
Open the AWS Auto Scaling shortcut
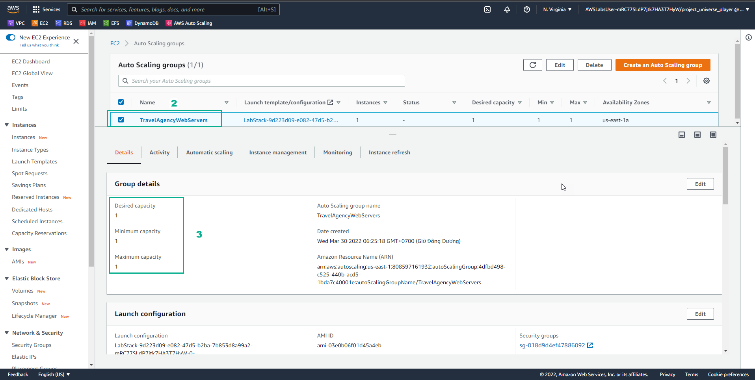[x=189, y=23]
